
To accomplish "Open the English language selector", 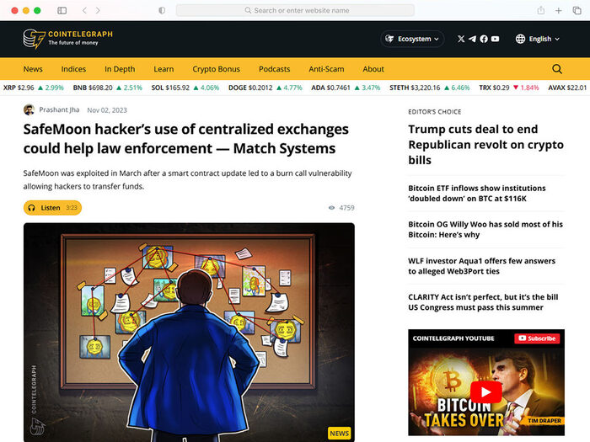I will tap(538, 39).
